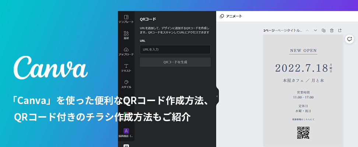
Task: Click the URLを入力 input field
Action: (x=175, y=50)
